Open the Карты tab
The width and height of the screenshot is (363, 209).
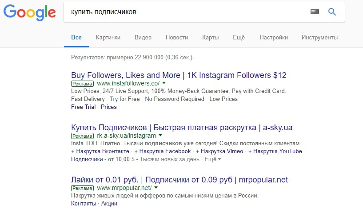tap(211, 37)
